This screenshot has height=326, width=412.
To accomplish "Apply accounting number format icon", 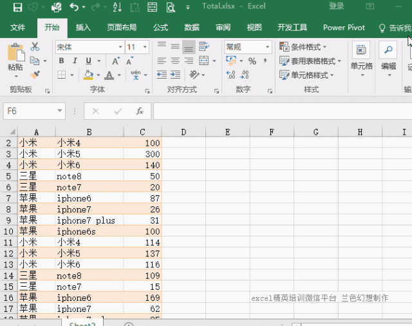I will tap(231, 61).
